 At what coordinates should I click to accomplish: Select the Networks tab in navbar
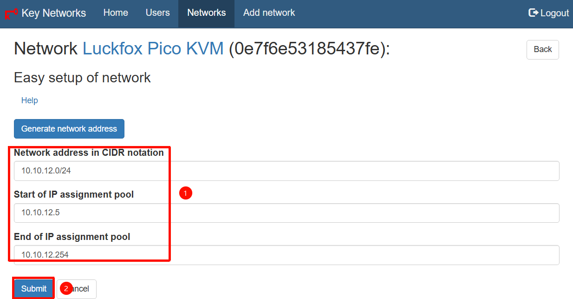coord(206,13)
